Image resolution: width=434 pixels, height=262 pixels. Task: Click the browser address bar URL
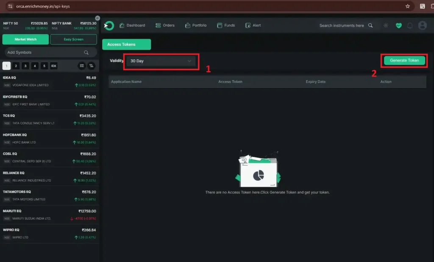tap(43, 6)
